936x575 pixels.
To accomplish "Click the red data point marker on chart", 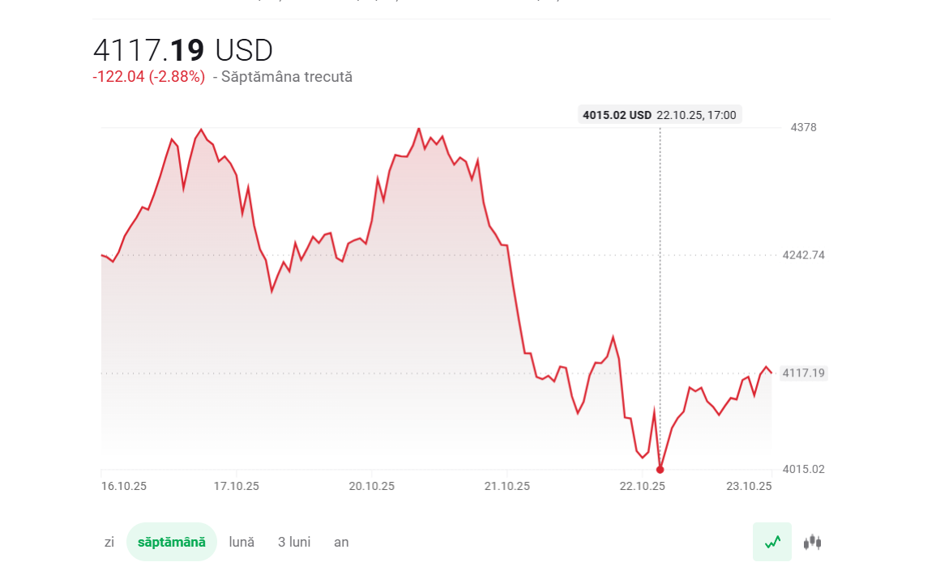I will pos(660,469).
